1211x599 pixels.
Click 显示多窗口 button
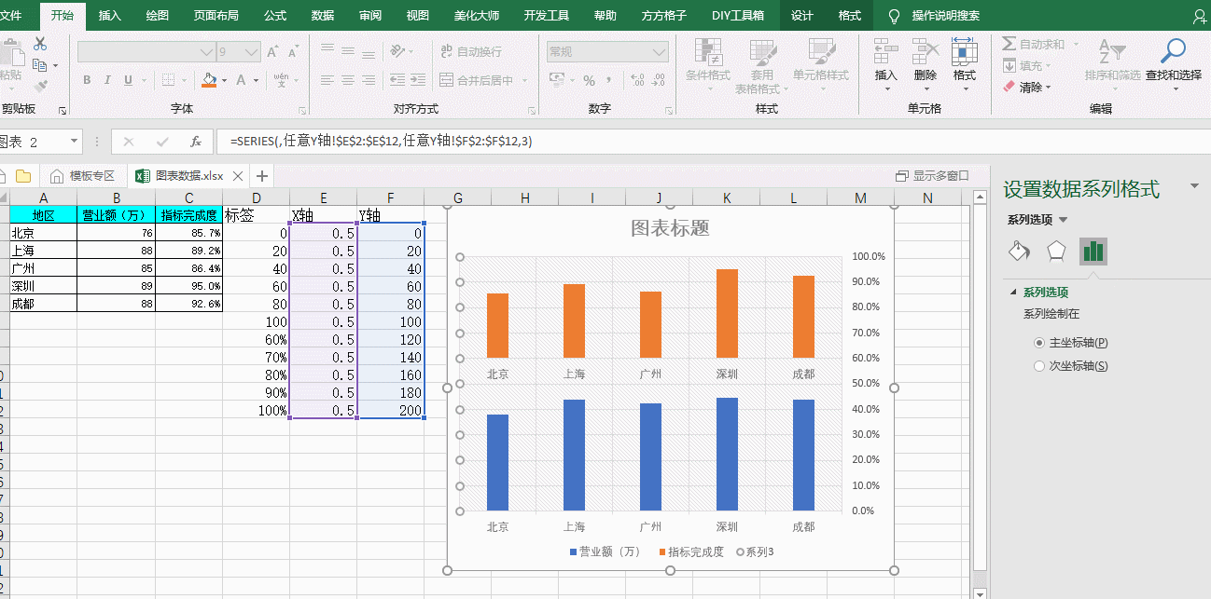(932, 175)
